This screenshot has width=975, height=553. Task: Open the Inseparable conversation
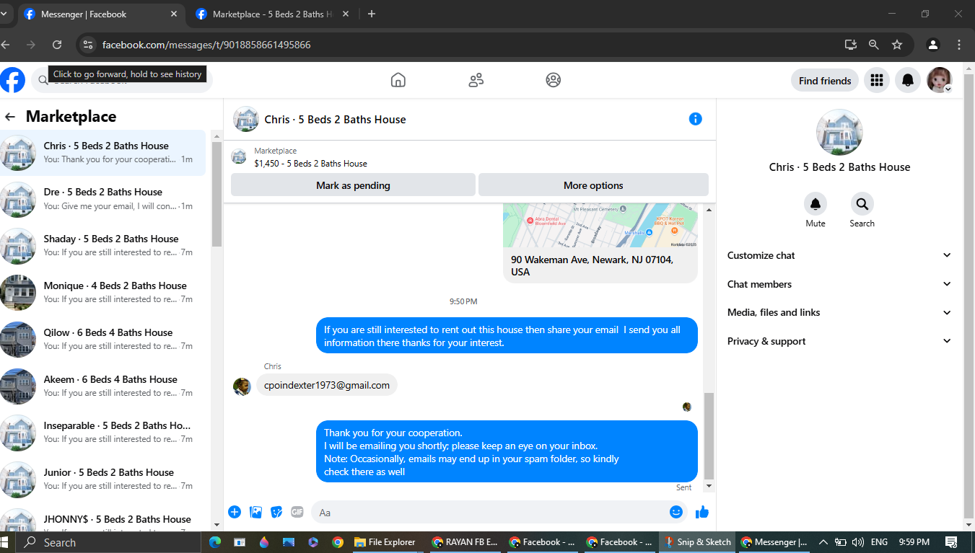coord(103,433)
